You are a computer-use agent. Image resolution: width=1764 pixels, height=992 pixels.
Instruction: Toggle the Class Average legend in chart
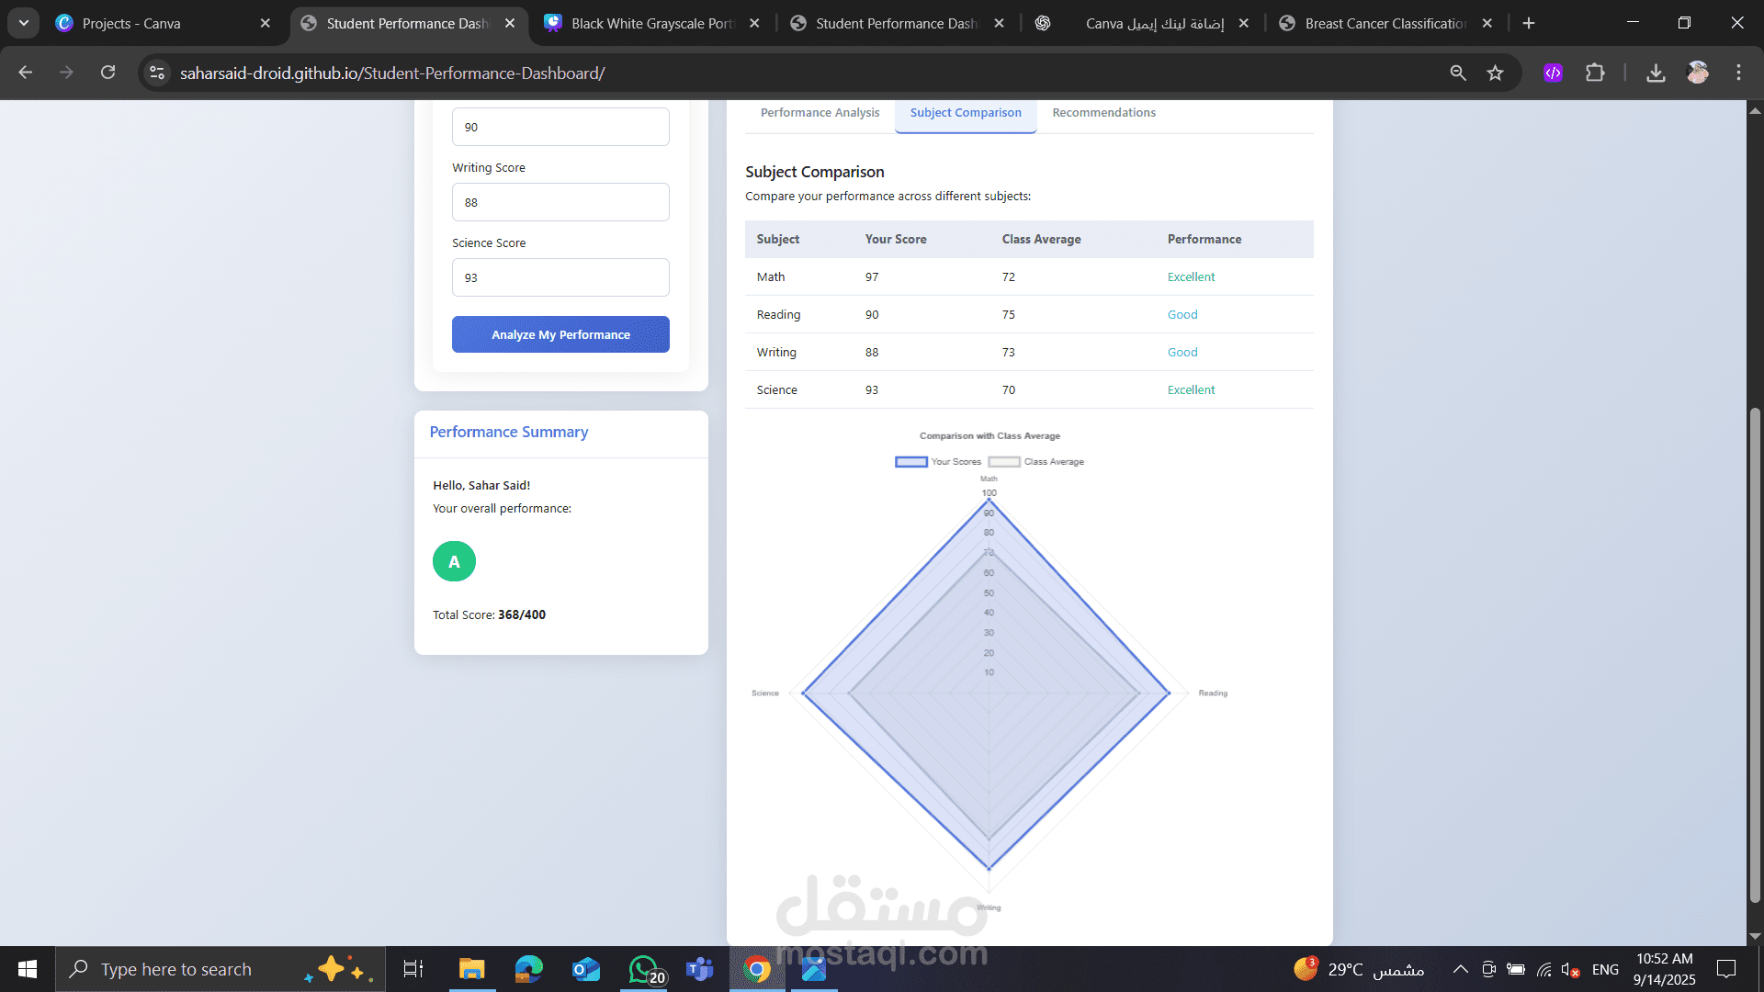click(x=1036, y=462)
